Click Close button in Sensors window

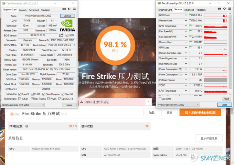[x=224, y=105]
